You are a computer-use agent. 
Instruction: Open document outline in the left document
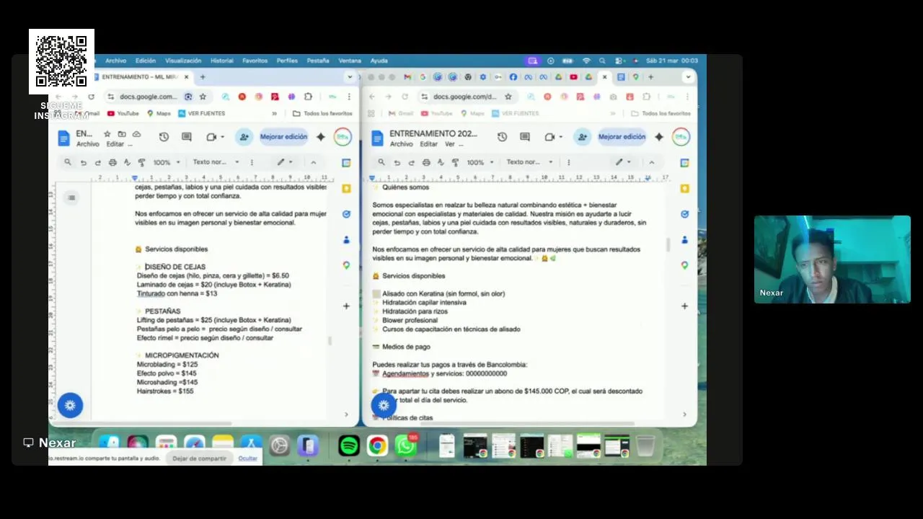pyautogui.click(x=71, y=198)
